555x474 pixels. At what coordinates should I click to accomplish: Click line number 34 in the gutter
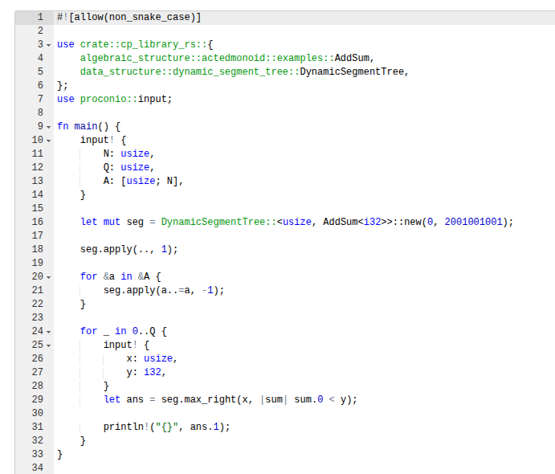pyautogui.click(x=38, y=468)
